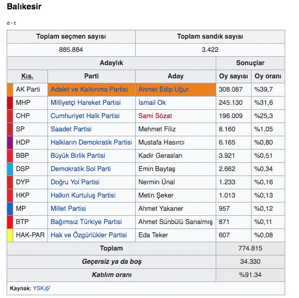This screenshot has width=299, height=298.
Task: Open the İsmail Ok candidate link
Action: 152,103
